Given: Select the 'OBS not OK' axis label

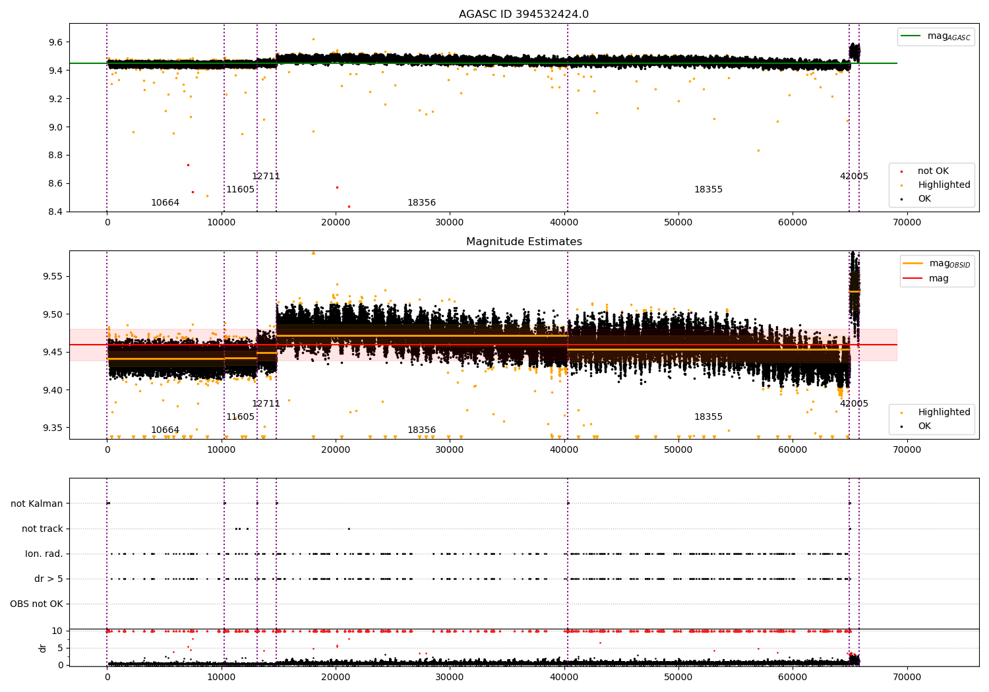Looking at the screenshot, I should (x=36, y=604).
